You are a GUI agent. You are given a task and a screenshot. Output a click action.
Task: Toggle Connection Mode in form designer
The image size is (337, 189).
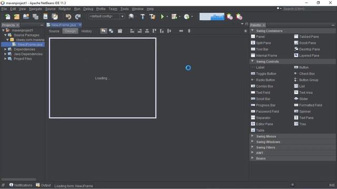(111, 31)
